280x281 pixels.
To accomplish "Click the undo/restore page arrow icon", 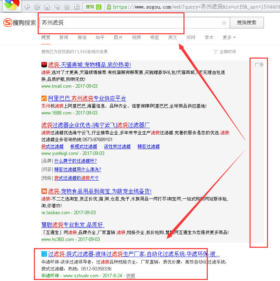I will click(57, 7).
